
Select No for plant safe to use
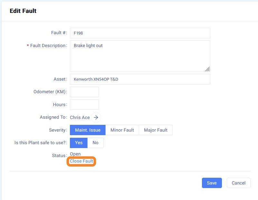click(95, 143)
